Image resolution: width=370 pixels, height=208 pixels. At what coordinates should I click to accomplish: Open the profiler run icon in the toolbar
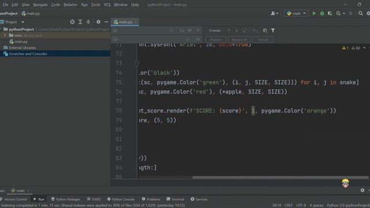(x=338, y=13)
